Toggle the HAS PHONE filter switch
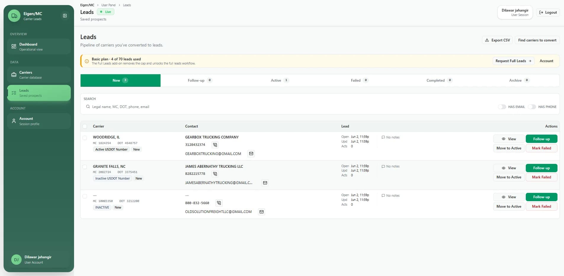564x276 pixels. tap(532, 107)
